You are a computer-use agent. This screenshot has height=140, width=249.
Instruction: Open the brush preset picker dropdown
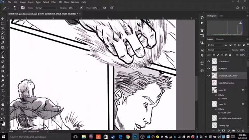(18, 8)
